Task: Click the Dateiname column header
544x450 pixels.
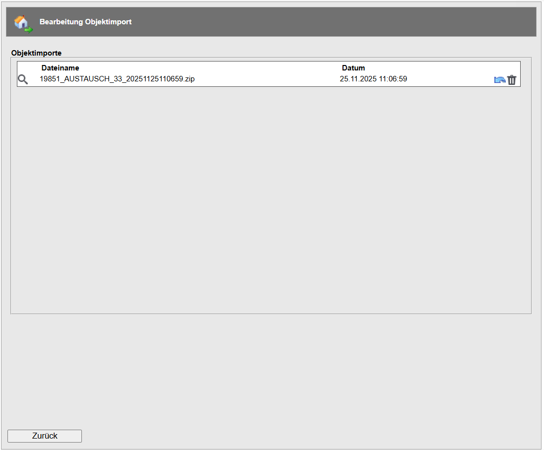Action: point(60,68)
